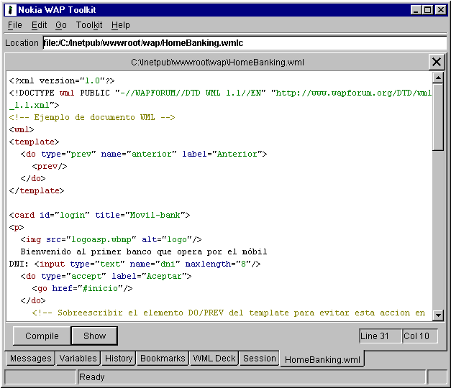Click the 'Bienvenido al primer banco' text line

pyautogui.click(x=144, y=251)
